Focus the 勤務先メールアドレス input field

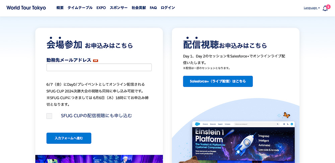click(99, 67)
